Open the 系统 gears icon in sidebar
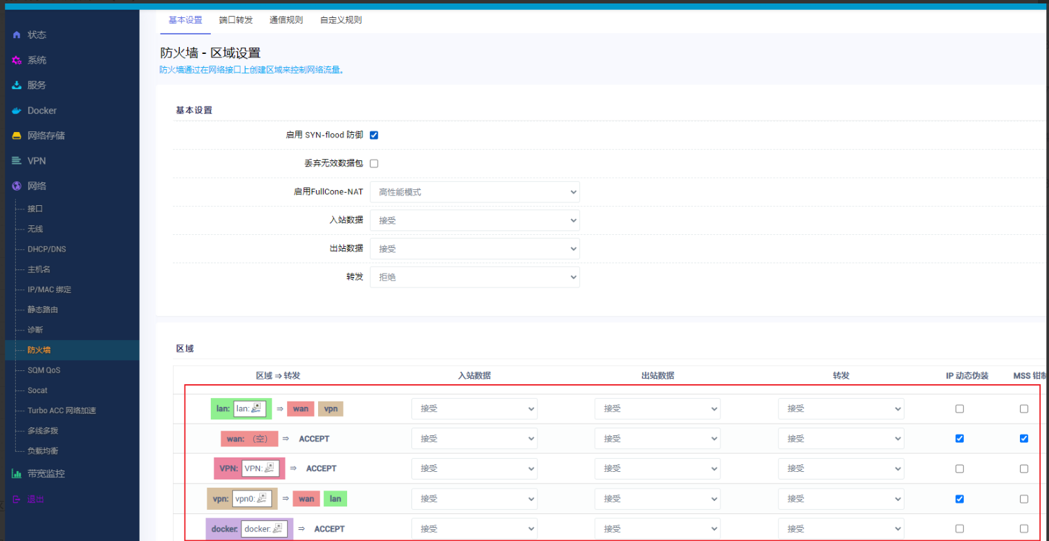The height and width of the screenshot is (541, 1049). tap(17, 60)
